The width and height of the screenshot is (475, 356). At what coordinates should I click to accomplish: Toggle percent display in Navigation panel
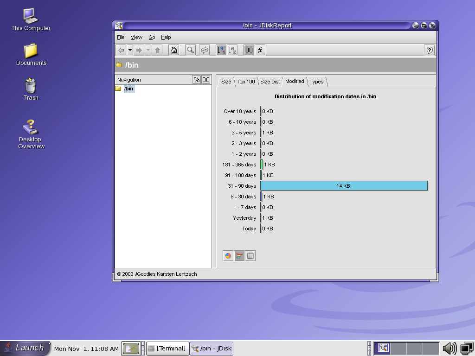[x=197, y=80]
